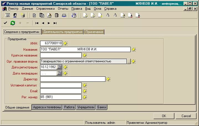
Task: Click sun icon next to Краткое название
Action: (x=85, y=55)
